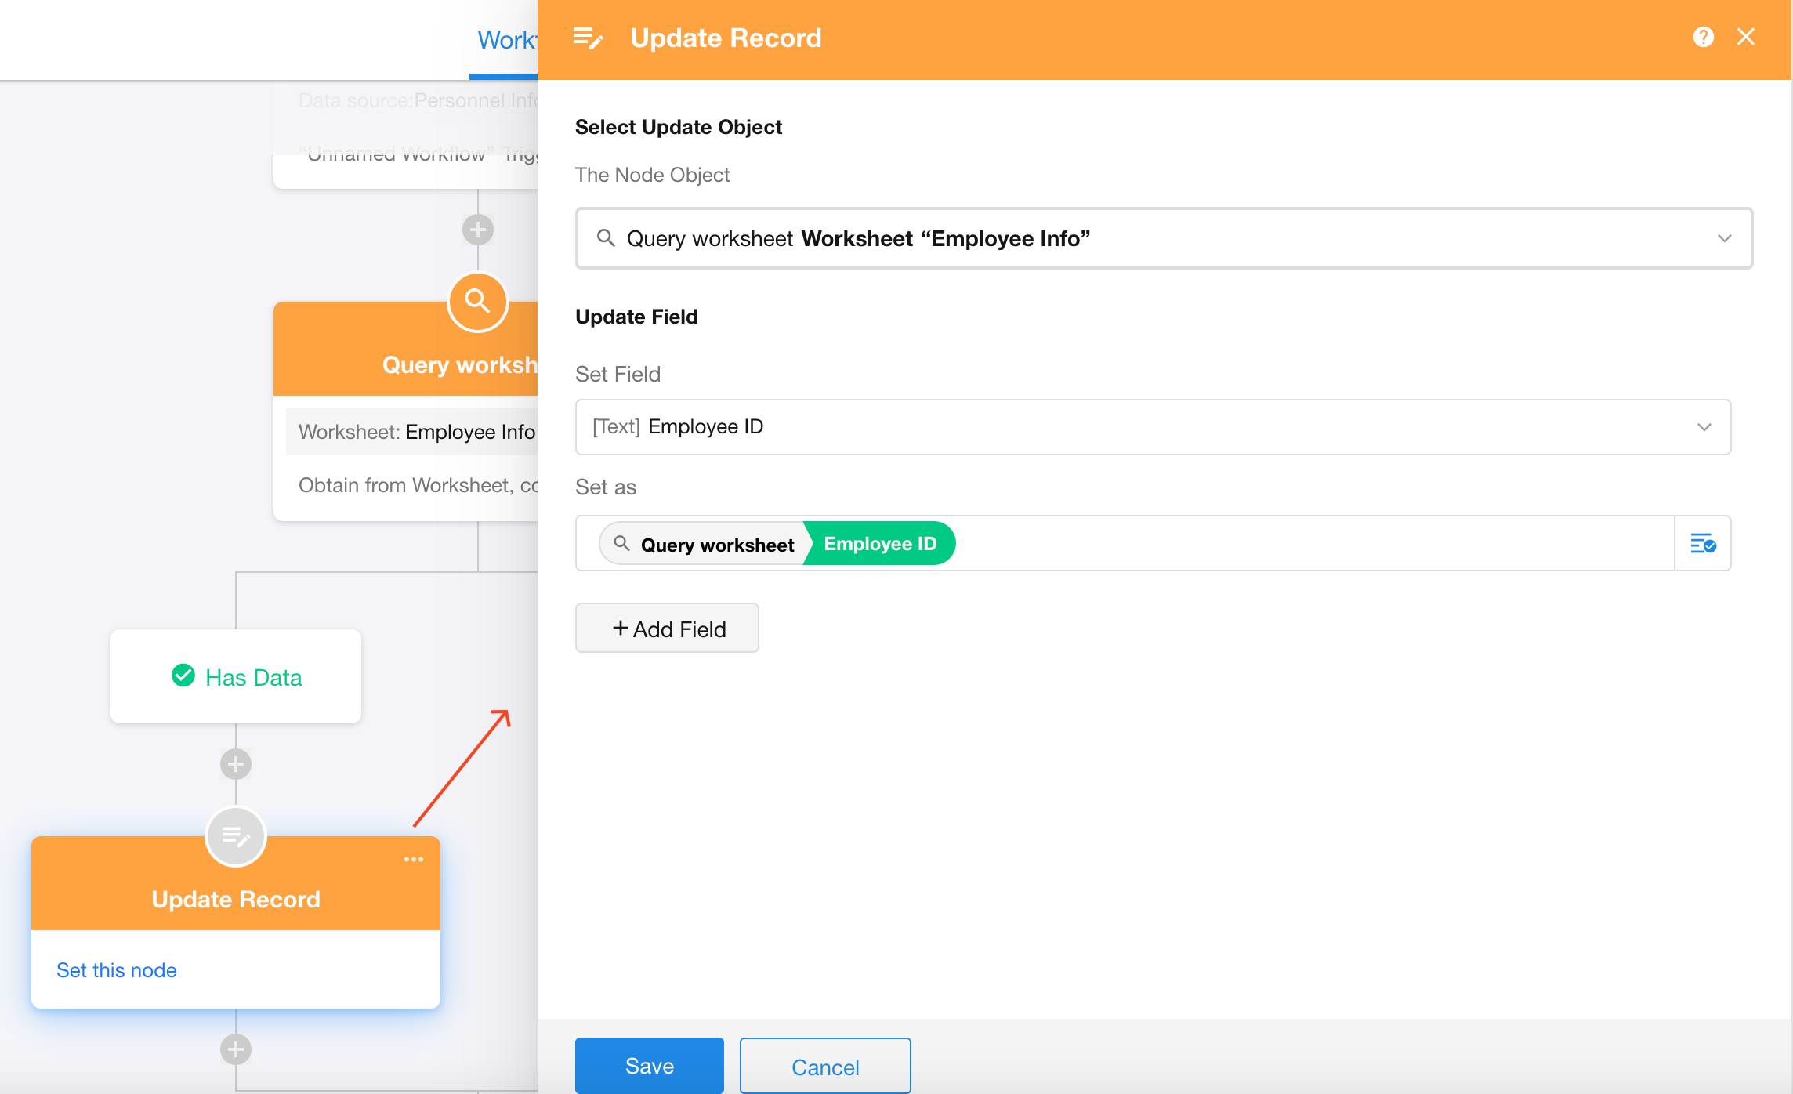The width and height of the screenshot is (1793, 1094).
Task: Click the edit-list icon in panel header
Action: click(x=588, y=38)
